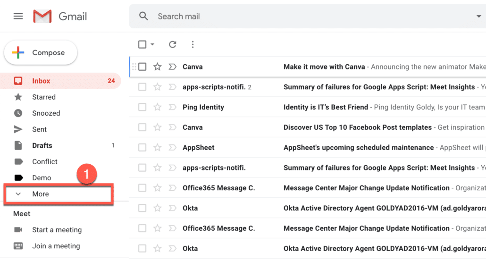Click Join a meeting
Screen dimensions: 486x261
click(x=56, y=246)
